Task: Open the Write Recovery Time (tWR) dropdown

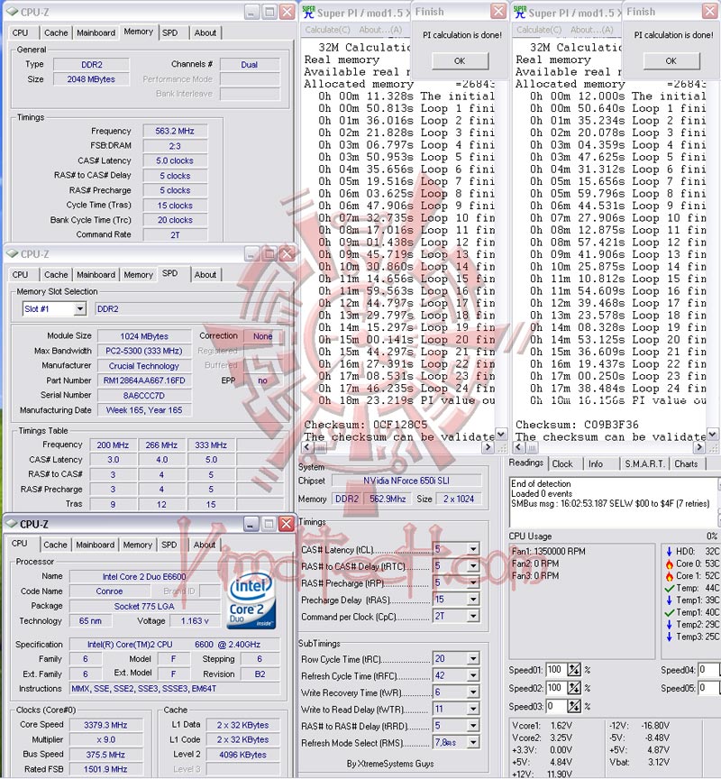Action: pyautogui.click(x=473, y=692)
